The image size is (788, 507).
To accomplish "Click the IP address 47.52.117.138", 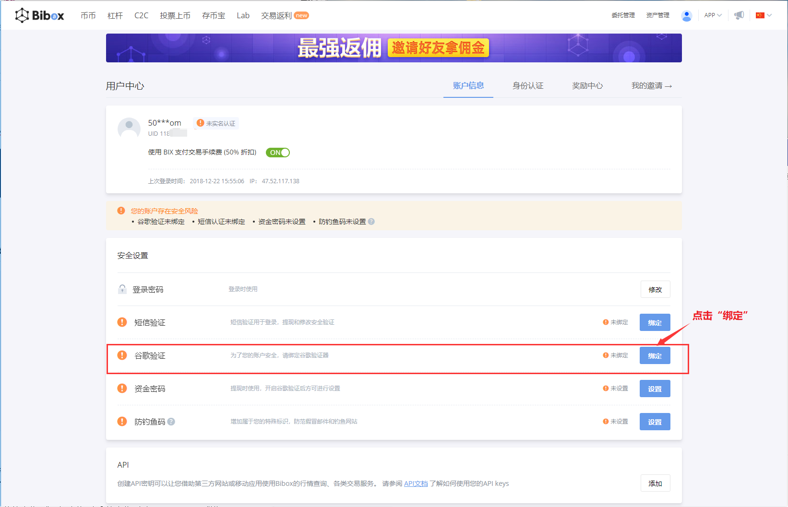I will click(x=280, y=181).
